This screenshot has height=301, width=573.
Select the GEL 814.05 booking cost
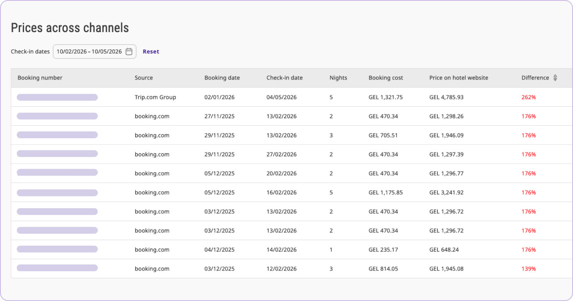(x=383, y=269)
